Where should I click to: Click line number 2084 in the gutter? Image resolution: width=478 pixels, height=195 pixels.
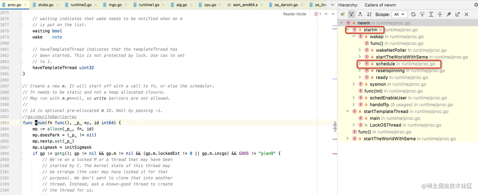pyautogui.click(x=4, y=68)
